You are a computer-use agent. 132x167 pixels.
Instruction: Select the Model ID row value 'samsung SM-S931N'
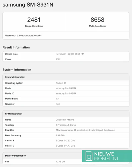[x=66, y=94]
